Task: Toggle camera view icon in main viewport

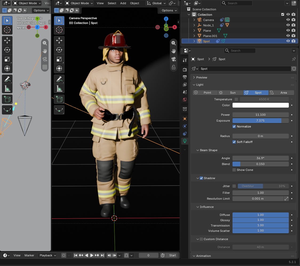Action: 174,59
